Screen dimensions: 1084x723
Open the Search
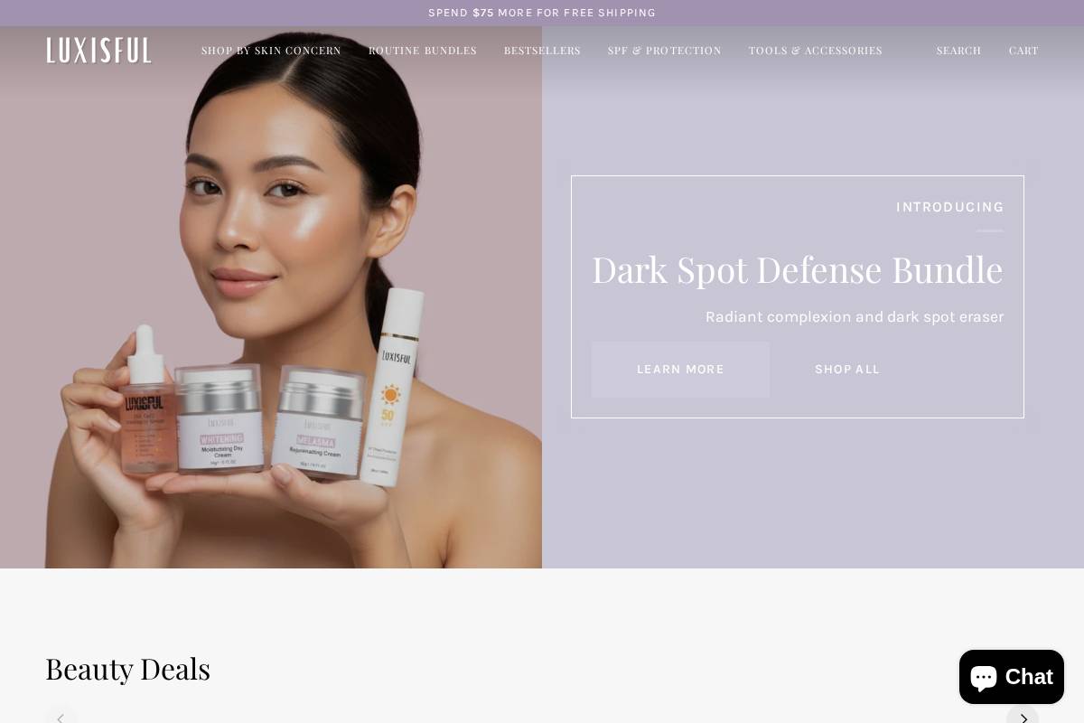(958, 51)
